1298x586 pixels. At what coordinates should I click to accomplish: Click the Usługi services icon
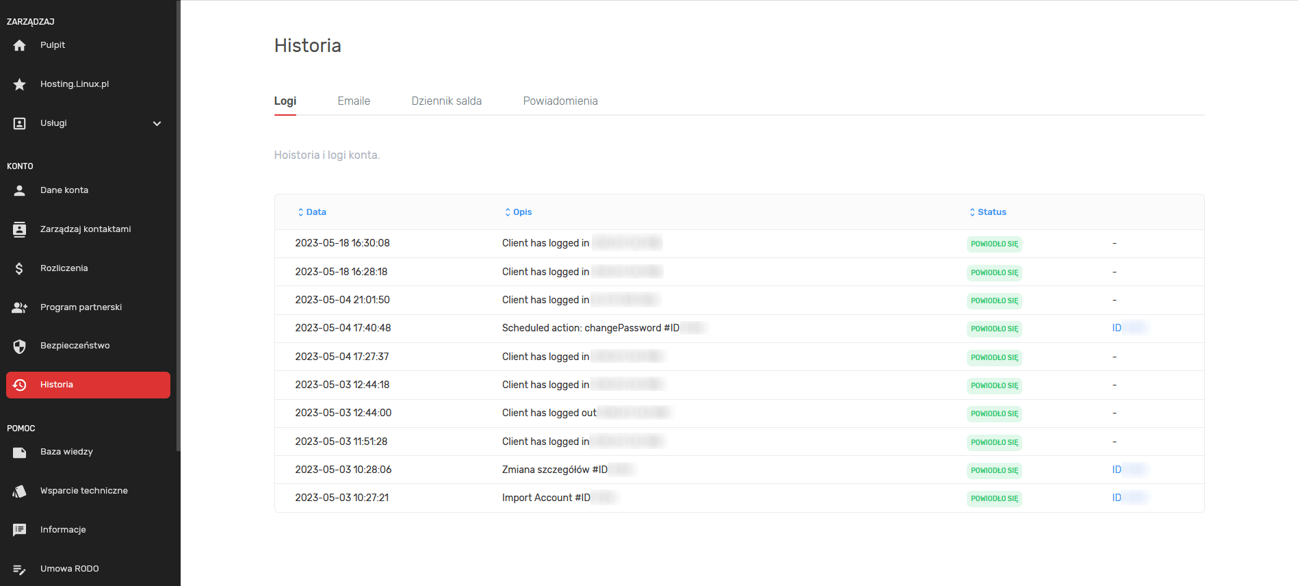pos(19,123)
